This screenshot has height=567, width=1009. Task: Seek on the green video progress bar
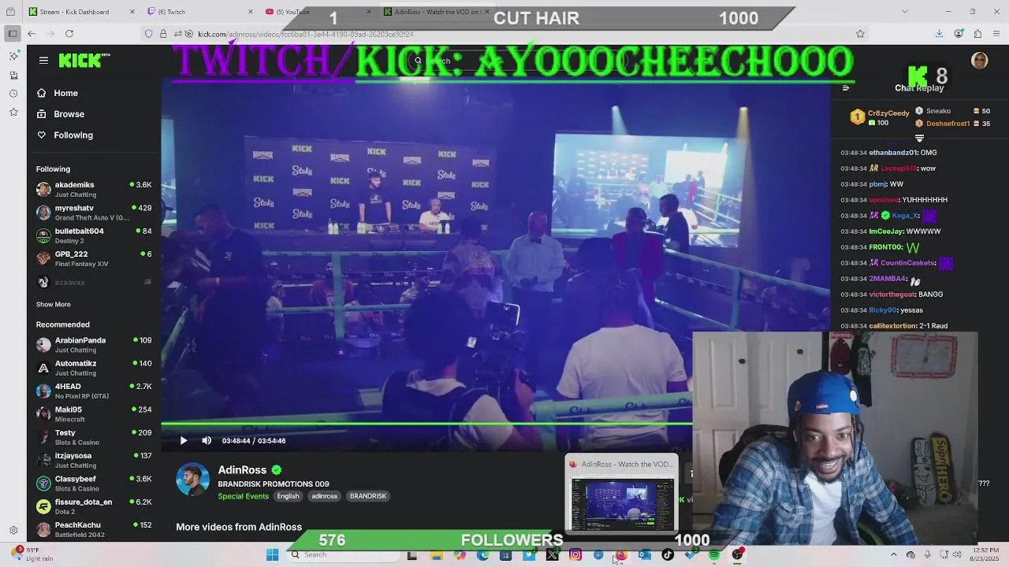426,424
